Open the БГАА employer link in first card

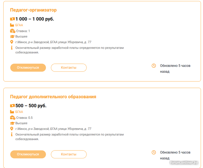(19, 25)
